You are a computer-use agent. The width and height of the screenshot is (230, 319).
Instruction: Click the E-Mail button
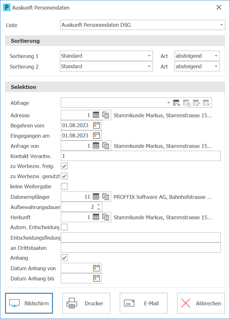(144, 303)
